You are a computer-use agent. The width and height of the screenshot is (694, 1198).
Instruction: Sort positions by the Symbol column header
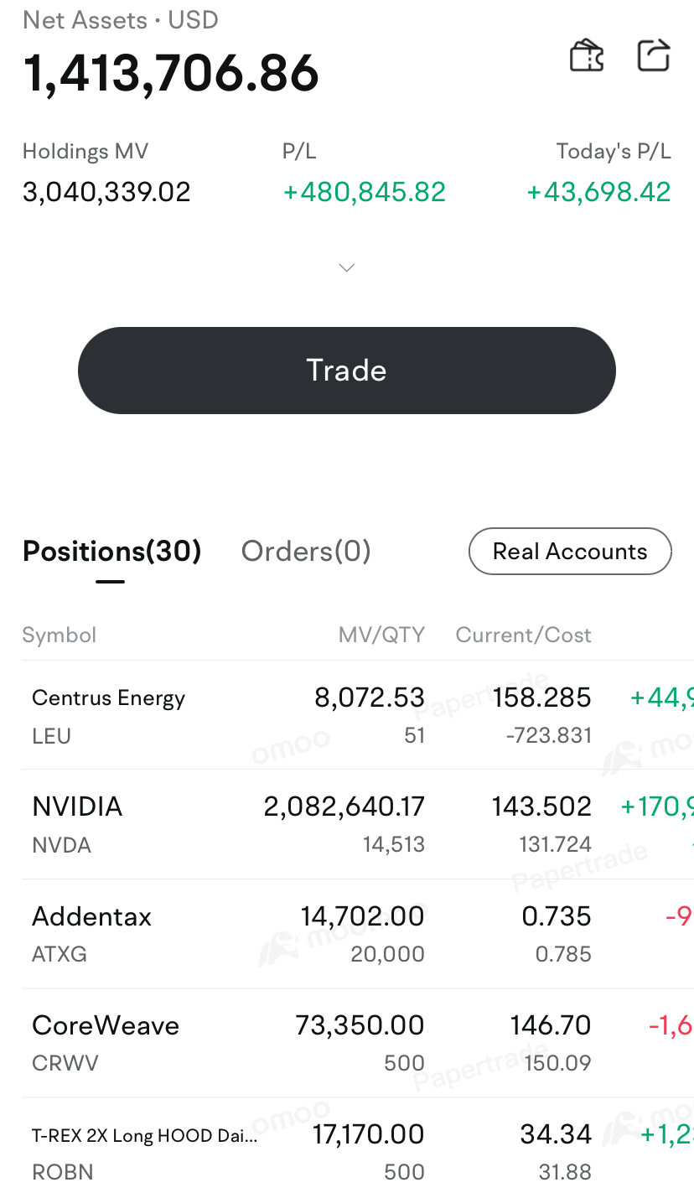tap(60, 635)
